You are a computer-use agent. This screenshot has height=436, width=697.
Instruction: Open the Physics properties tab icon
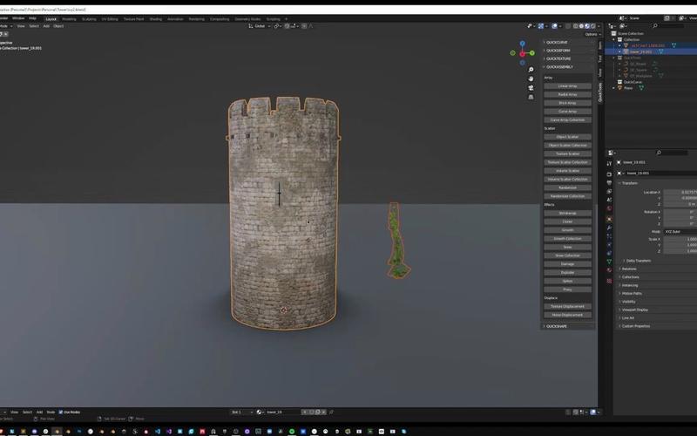click(609, 245)
